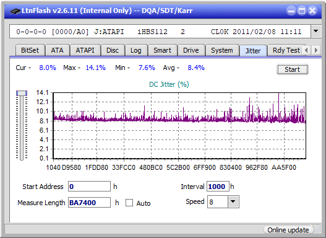This screenshot has height=238, width=326.
Task: Click the LtnFlash chip icon in title bar
Action: click(15, 11)
